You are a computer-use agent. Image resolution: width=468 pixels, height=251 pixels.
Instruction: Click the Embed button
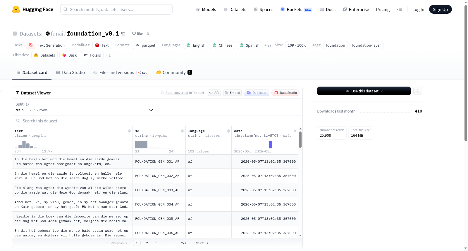(x=232, y=93)
